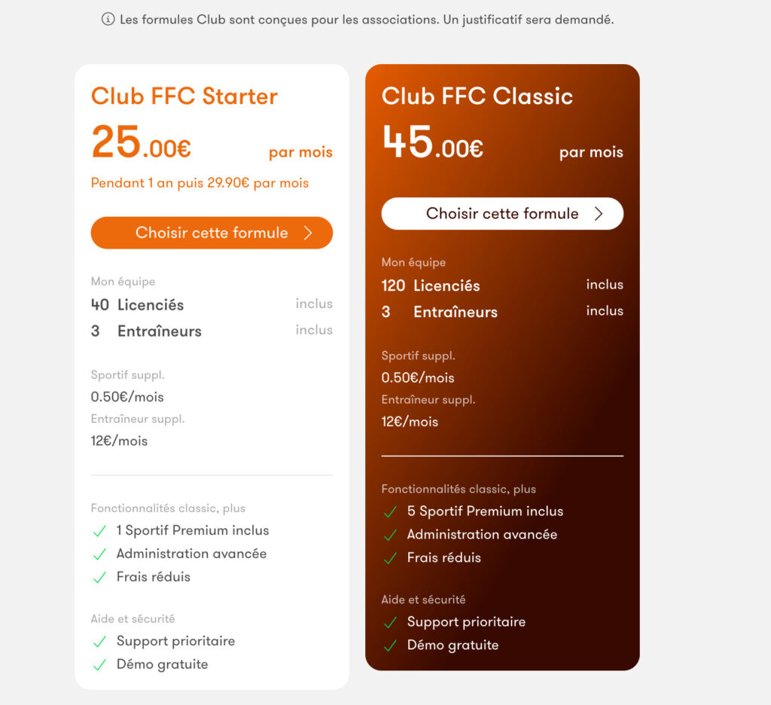The image size is (771, 705).
Task: Select the "Club FFC Classic" heading
Action: tap(477, 96)
